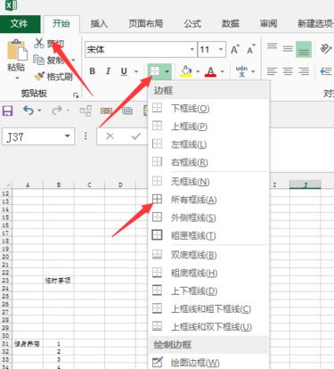Open the phonetic guide dropdown arrow
334x369 pixels.
tap(253, 71)
